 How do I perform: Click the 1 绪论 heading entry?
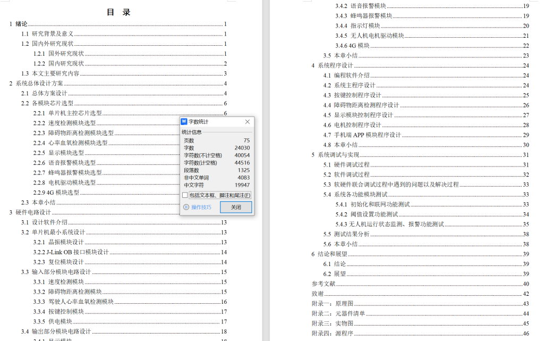pos(18,24)
